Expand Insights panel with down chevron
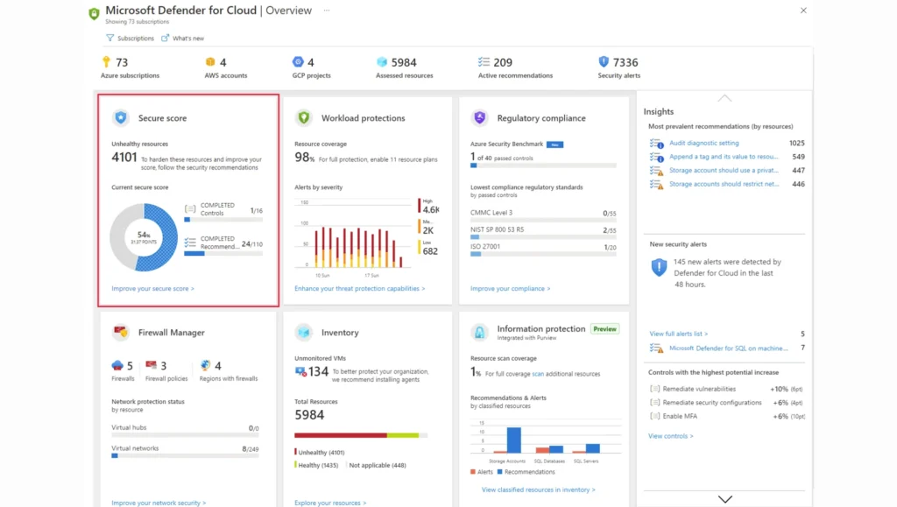Viewport: 897px width, 507px height. (x=724, y=499)
